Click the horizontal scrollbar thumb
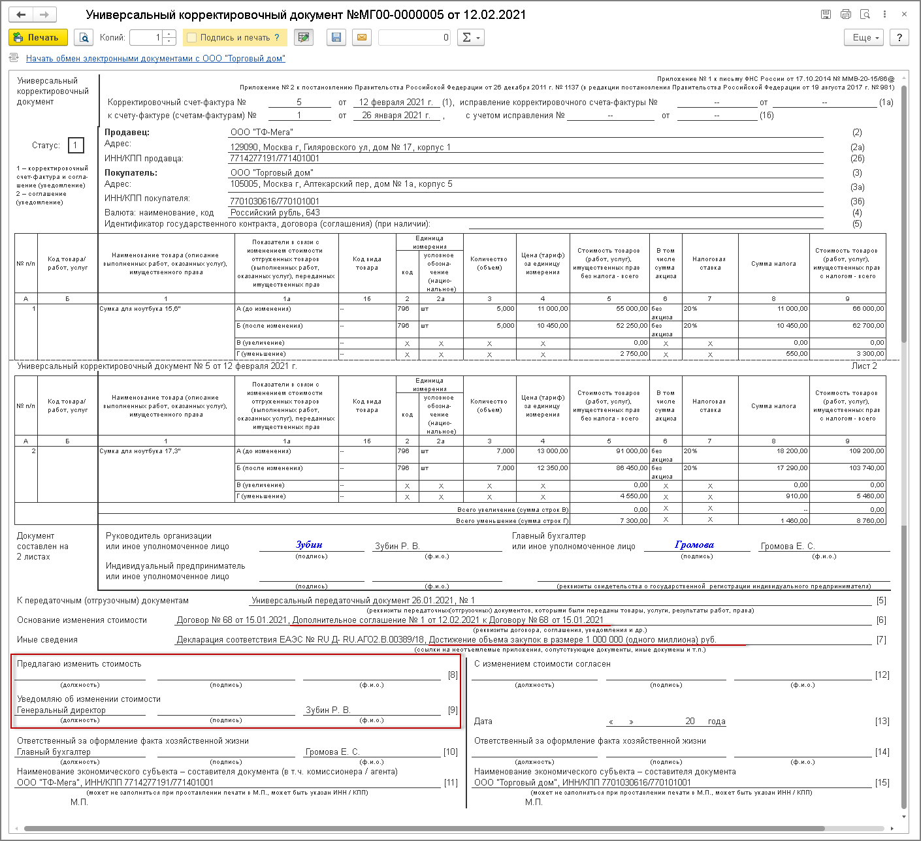This screenshot has height=841, width=921. (425, 829)
